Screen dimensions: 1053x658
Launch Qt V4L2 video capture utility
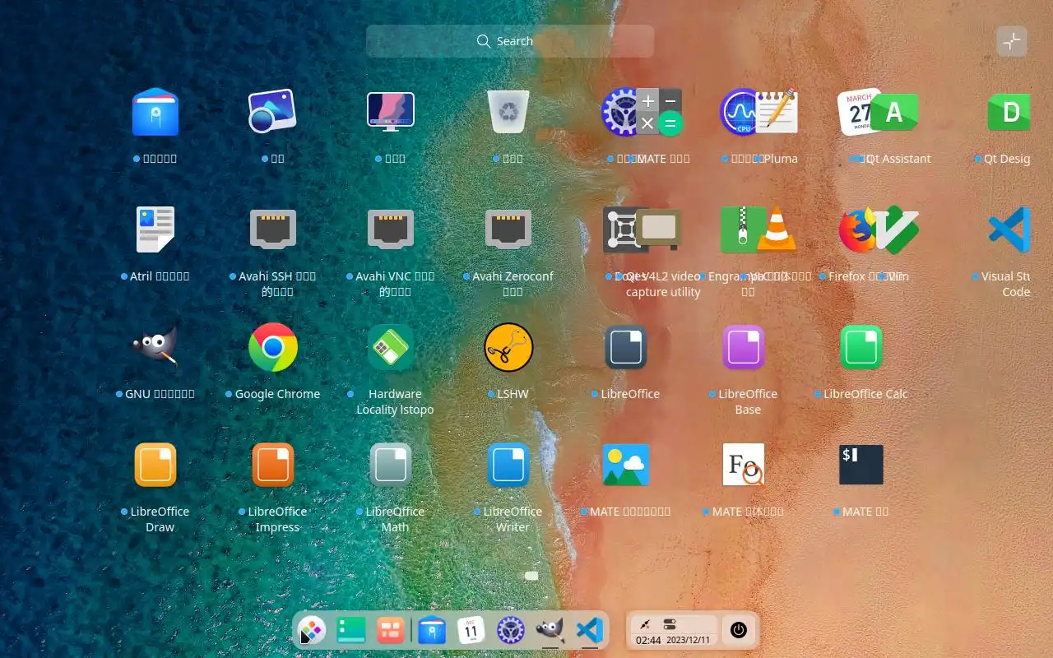click(659, 229)
